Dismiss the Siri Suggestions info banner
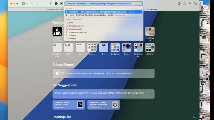 coord(151,94)
